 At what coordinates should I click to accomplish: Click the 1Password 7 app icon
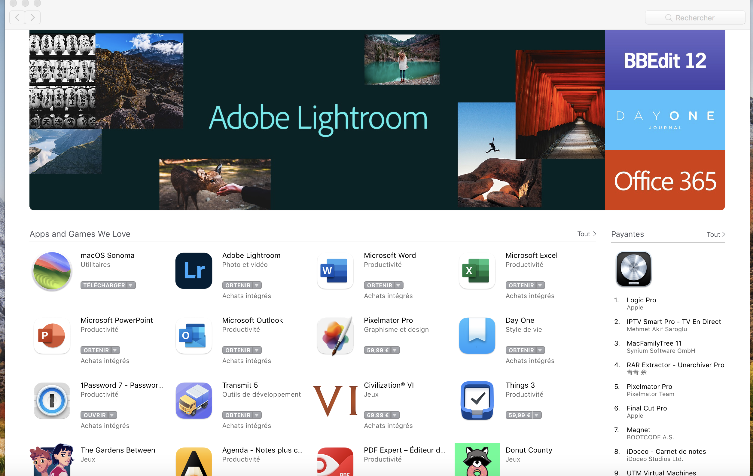coord(52,400)
